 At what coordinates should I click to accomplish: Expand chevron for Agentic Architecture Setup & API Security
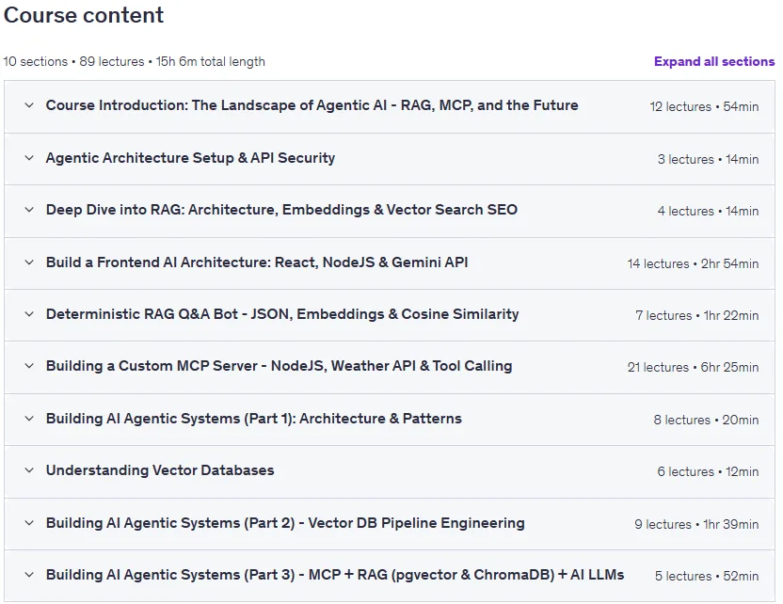29,158
